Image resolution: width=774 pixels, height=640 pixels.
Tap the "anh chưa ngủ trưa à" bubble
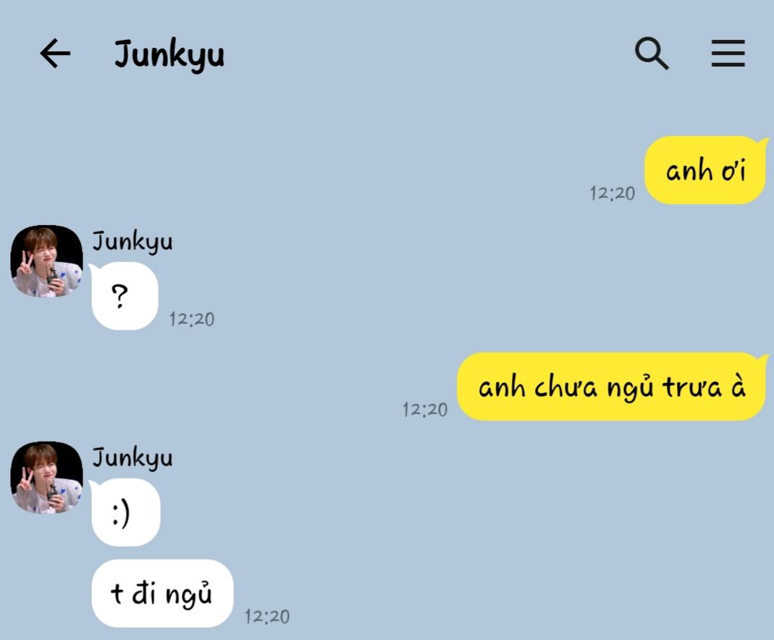point(612,387)
